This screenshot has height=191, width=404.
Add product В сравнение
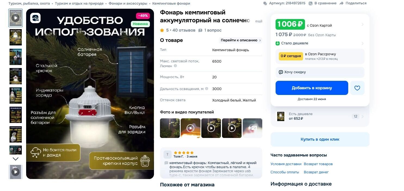pos(323,3)
